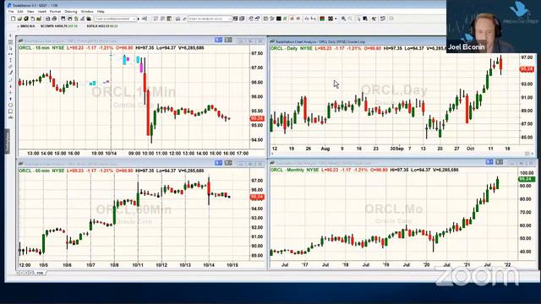Click the Zoom Out magnifier icon
This screenshot has height=304, width=541.
pos(350,19)
